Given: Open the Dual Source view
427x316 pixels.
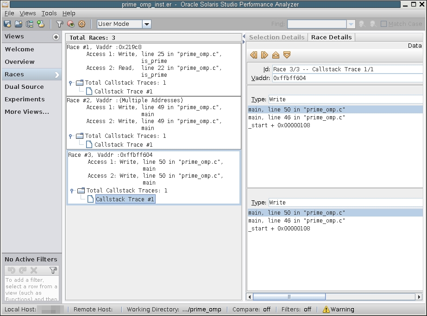Looking at the screenshot, I should pos(24,87).
